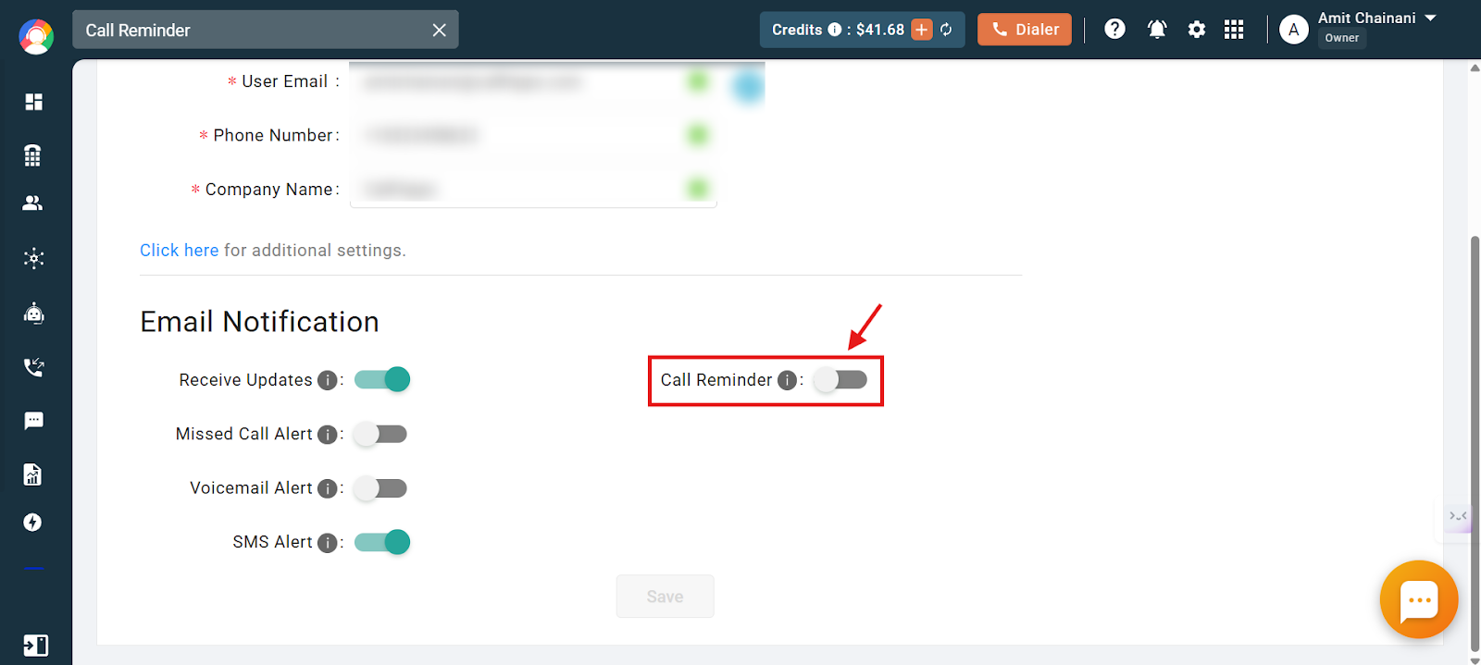Open the numbers dialpad sidebar icon
Screen dimensions: 1481x665
click(x=33, y=155)
